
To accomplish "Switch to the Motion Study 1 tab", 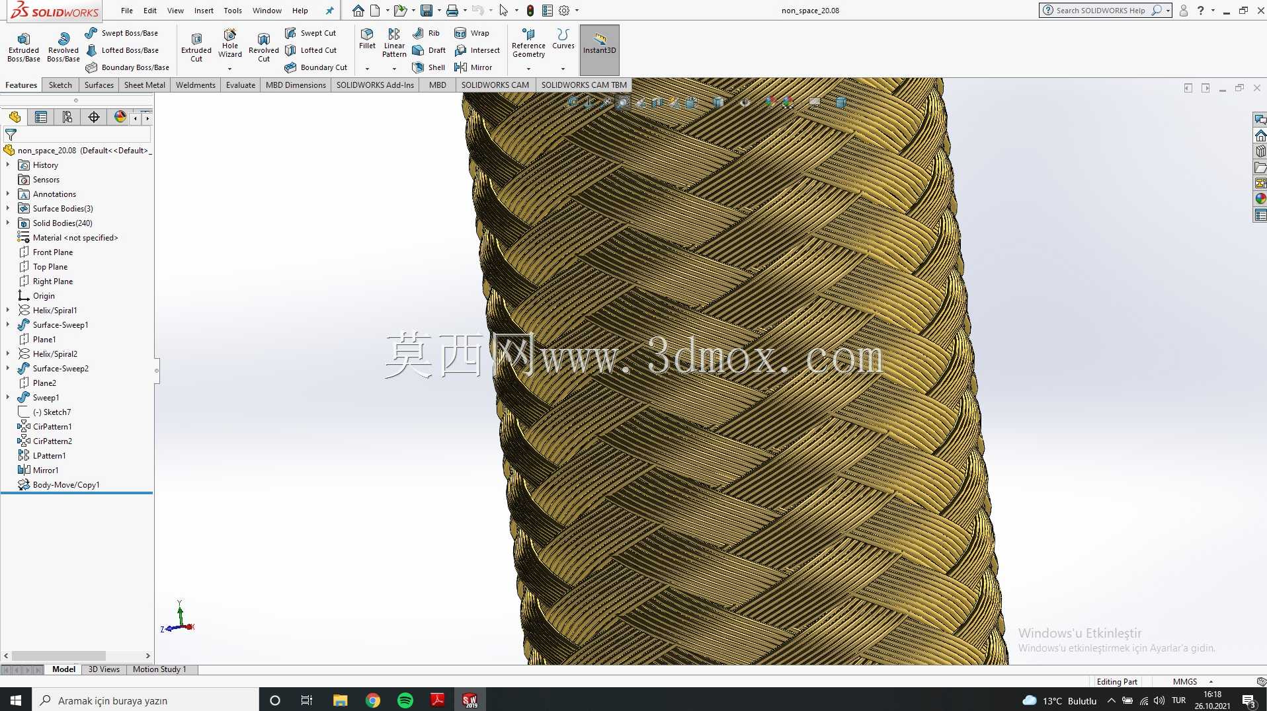I will pos(159,669).
